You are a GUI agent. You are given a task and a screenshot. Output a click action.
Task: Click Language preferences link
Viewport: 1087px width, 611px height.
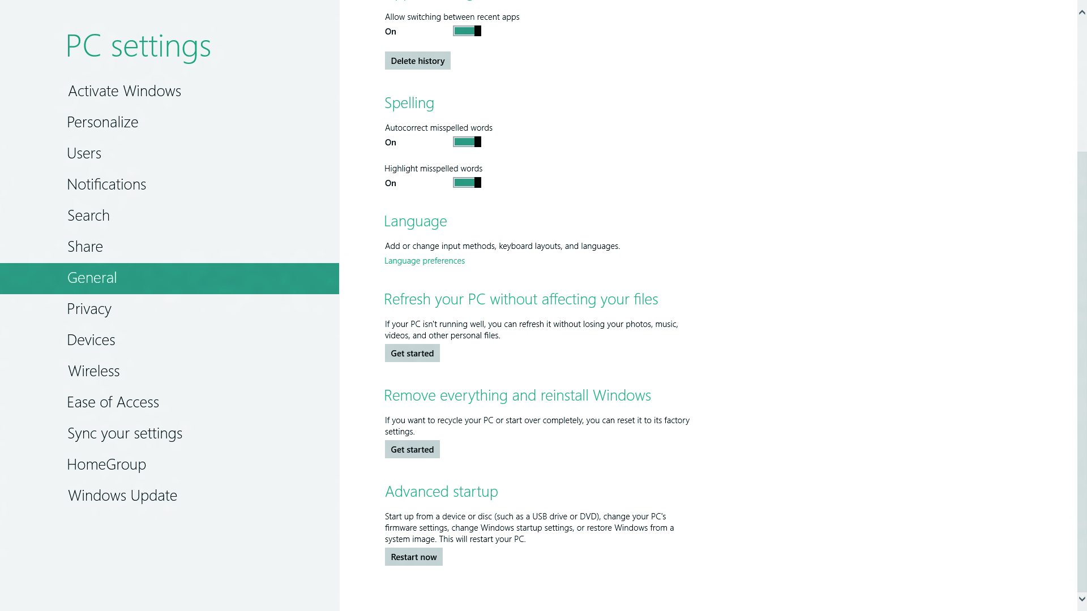pyautogui.click(x=425, y=260)
